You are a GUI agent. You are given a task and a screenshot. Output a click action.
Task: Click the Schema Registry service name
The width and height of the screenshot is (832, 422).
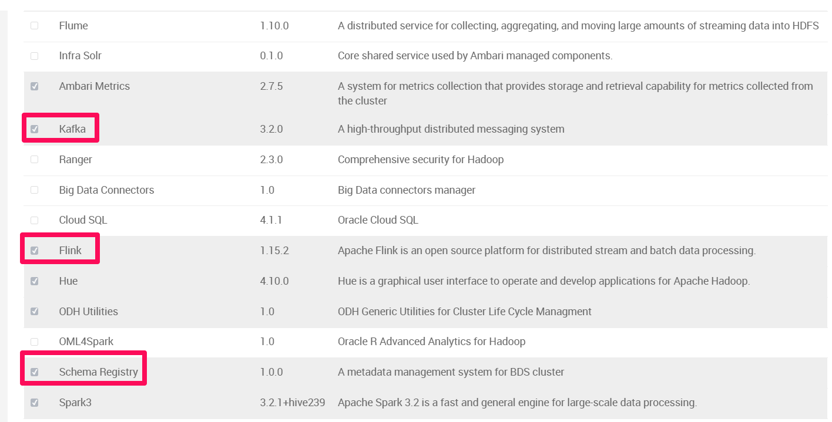pos(99,372)
